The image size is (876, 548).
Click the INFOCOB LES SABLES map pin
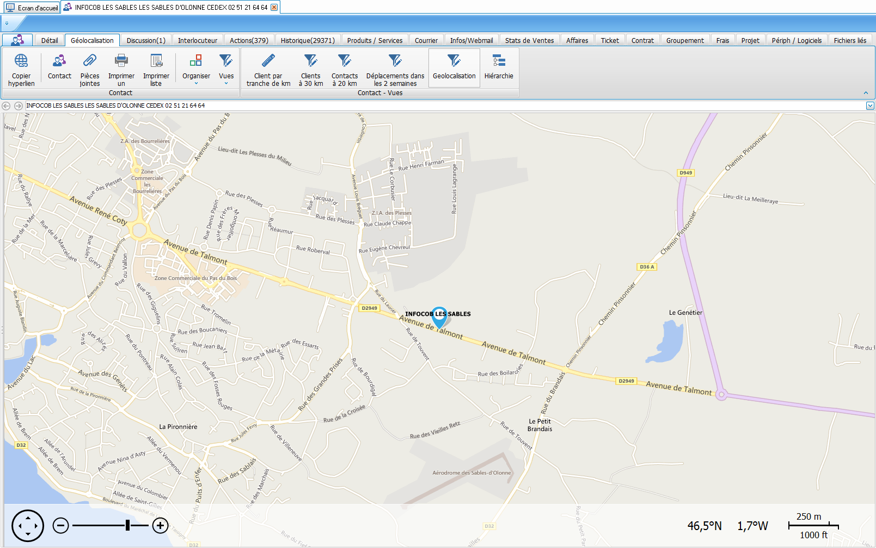(439, 316)
